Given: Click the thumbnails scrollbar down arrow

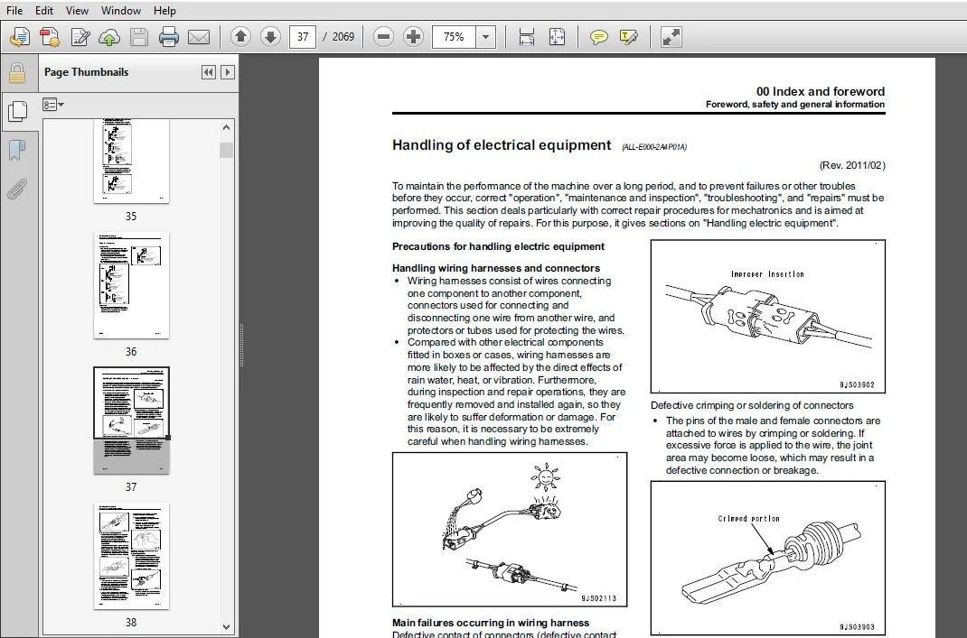Looking at the screenshot, I should pyautogui.click(x=226, y=627).
